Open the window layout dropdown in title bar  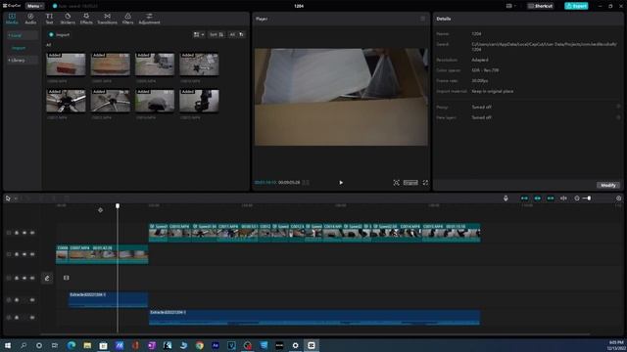coord(510,6)
